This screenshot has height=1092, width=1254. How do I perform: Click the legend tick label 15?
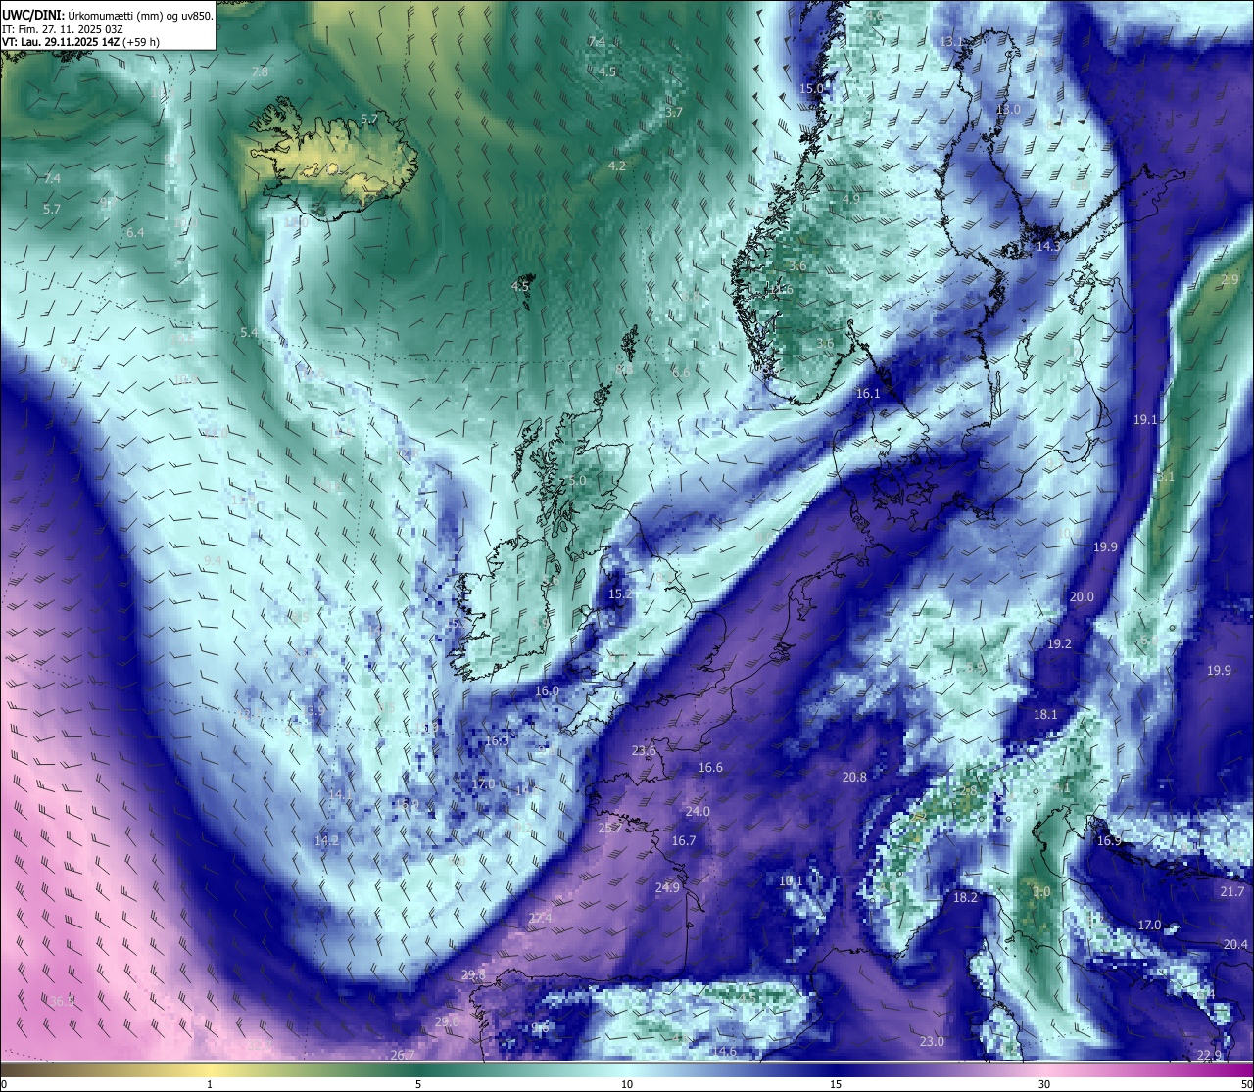coord(836,1084)
